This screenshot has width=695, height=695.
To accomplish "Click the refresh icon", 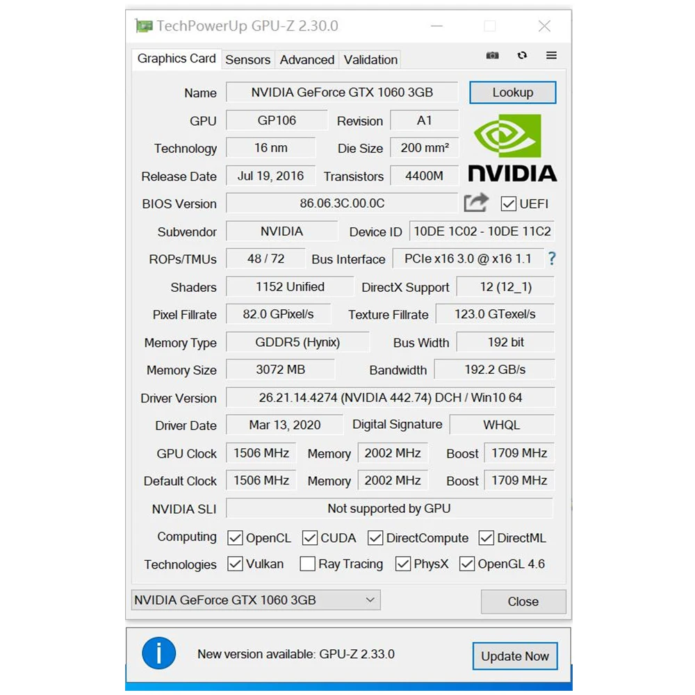I will point(522,56).
